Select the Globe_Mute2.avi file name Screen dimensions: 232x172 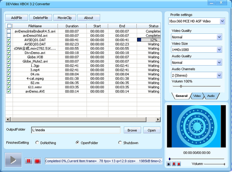35,61
